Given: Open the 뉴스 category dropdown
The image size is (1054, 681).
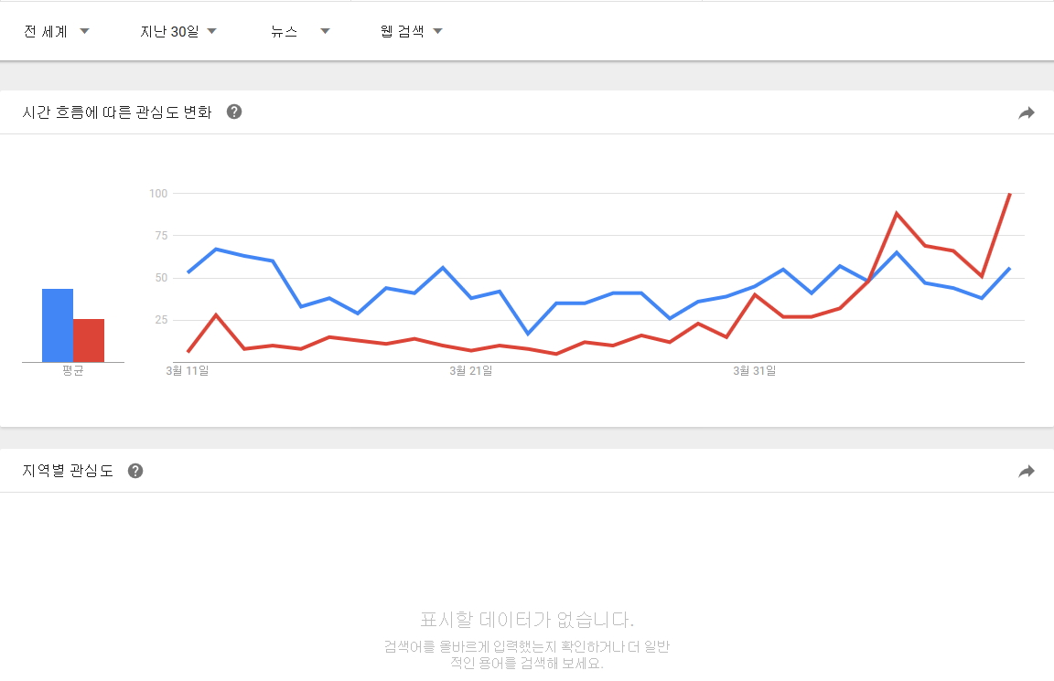Looking at the screenshot, I should pos(299,31).
